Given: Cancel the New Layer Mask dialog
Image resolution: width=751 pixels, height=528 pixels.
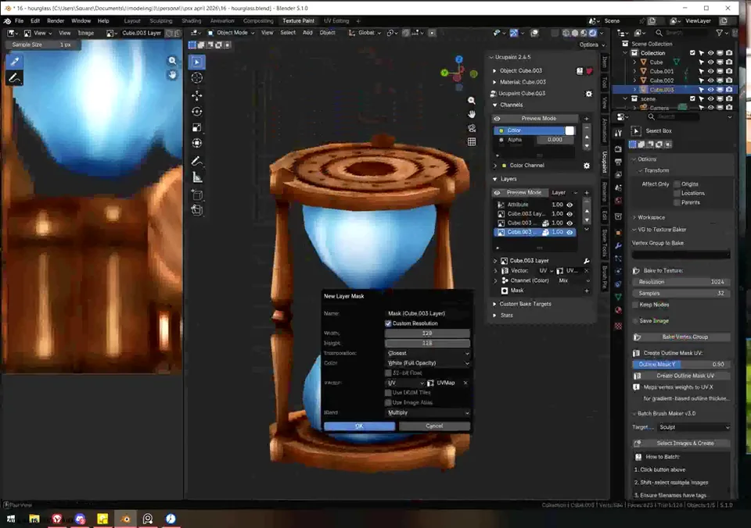Looking at the screenshot, I should pyautogui.click(x=434, y=426).
